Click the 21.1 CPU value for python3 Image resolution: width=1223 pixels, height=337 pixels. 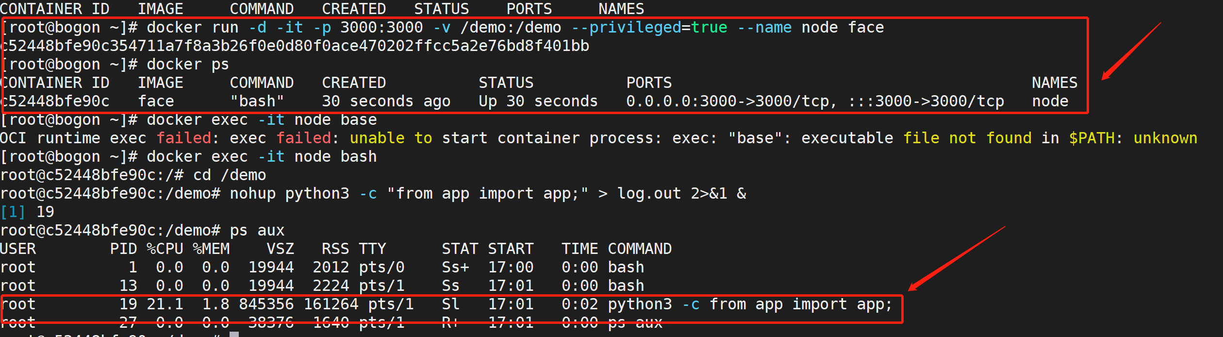click(165, 304)
